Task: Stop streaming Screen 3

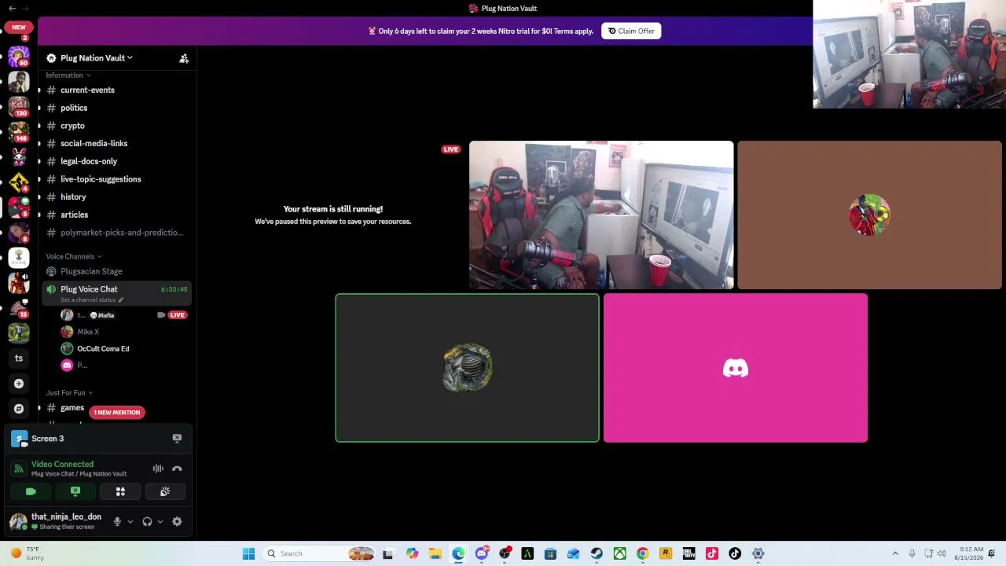Action: coord(177,439)
